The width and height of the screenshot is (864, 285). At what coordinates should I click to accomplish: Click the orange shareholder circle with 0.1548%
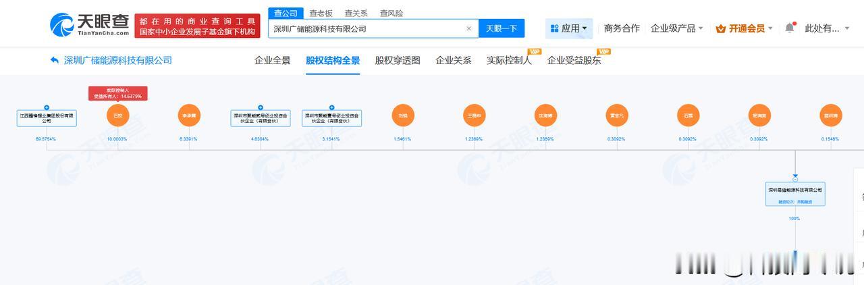830,115
